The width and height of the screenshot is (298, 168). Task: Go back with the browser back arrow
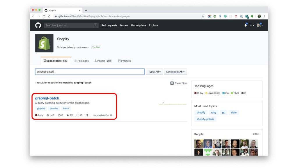pyautogui.click(x=33, y=16)
